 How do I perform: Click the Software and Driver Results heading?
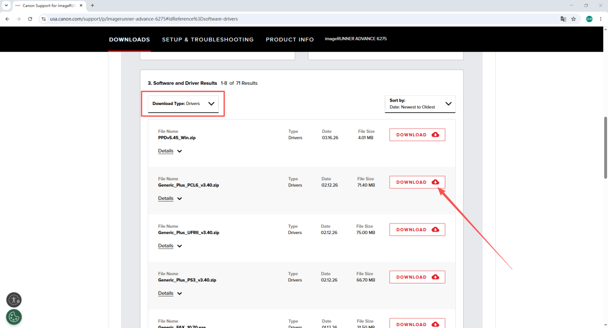182,83
